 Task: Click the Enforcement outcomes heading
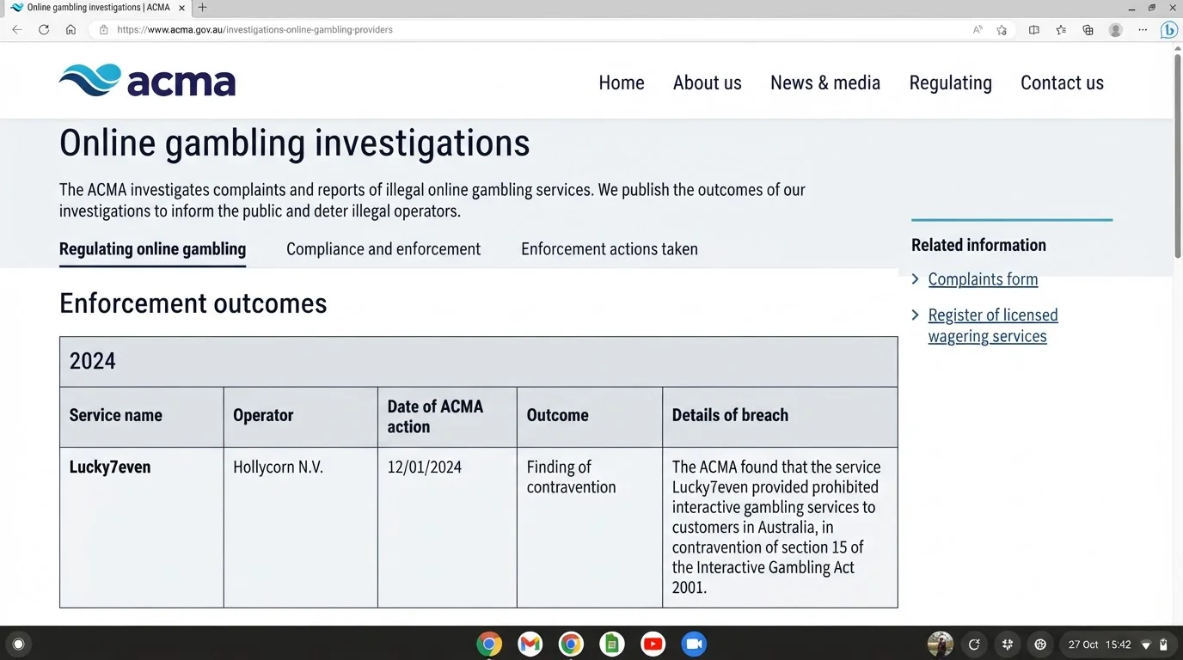pos(193,303)
